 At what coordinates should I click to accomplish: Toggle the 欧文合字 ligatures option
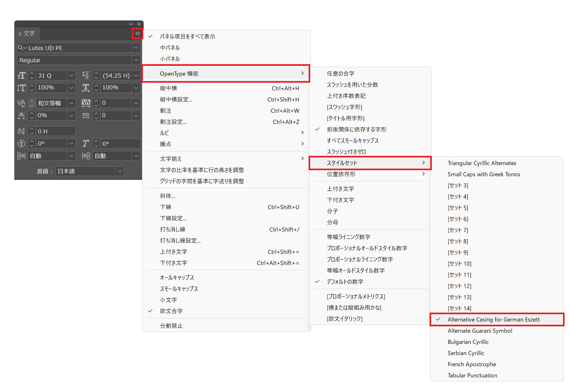(171, 311)
